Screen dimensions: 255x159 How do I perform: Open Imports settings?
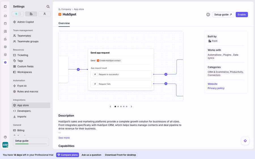(31, 117)
